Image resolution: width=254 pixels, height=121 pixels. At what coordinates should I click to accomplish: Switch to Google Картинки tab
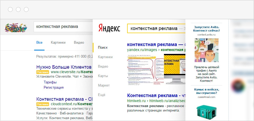[x=58, y=42]
